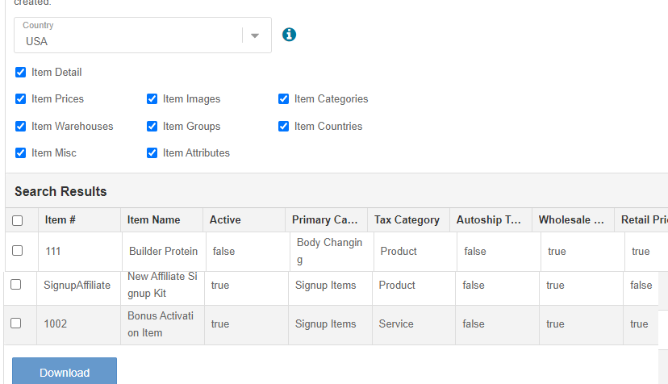Select the row checkbox for item 111
The width and height of the screenshot is (668, 384).
click(x=17, y=251)
